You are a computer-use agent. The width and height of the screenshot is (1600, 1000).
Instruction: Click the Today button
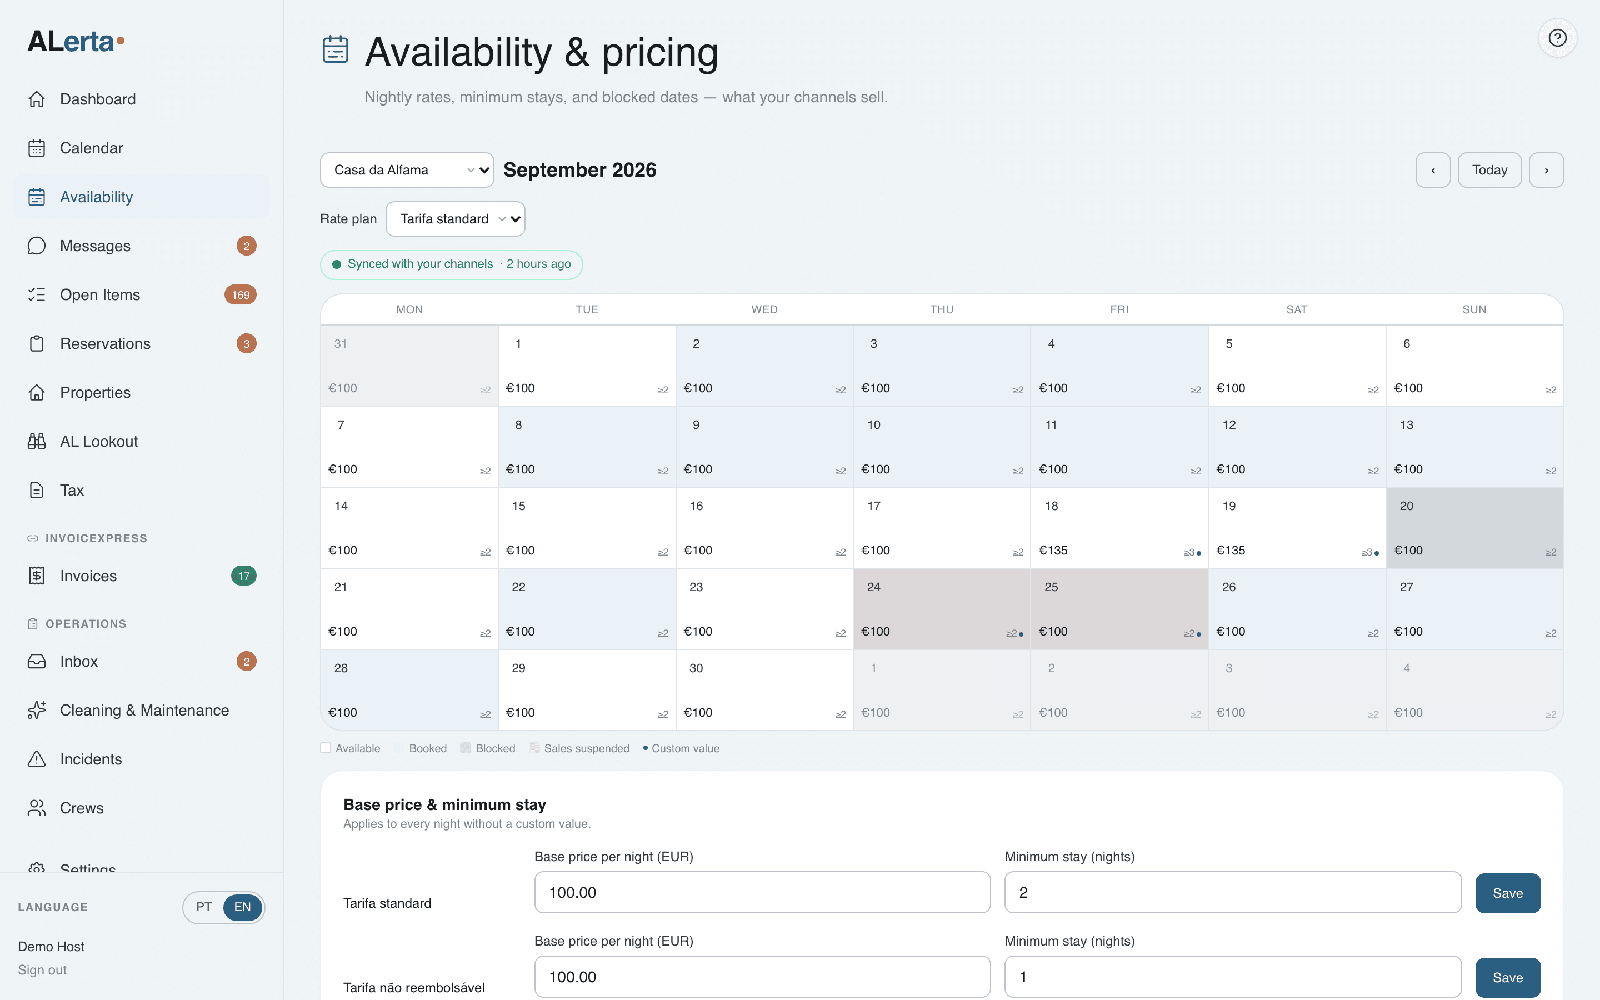1489,170
